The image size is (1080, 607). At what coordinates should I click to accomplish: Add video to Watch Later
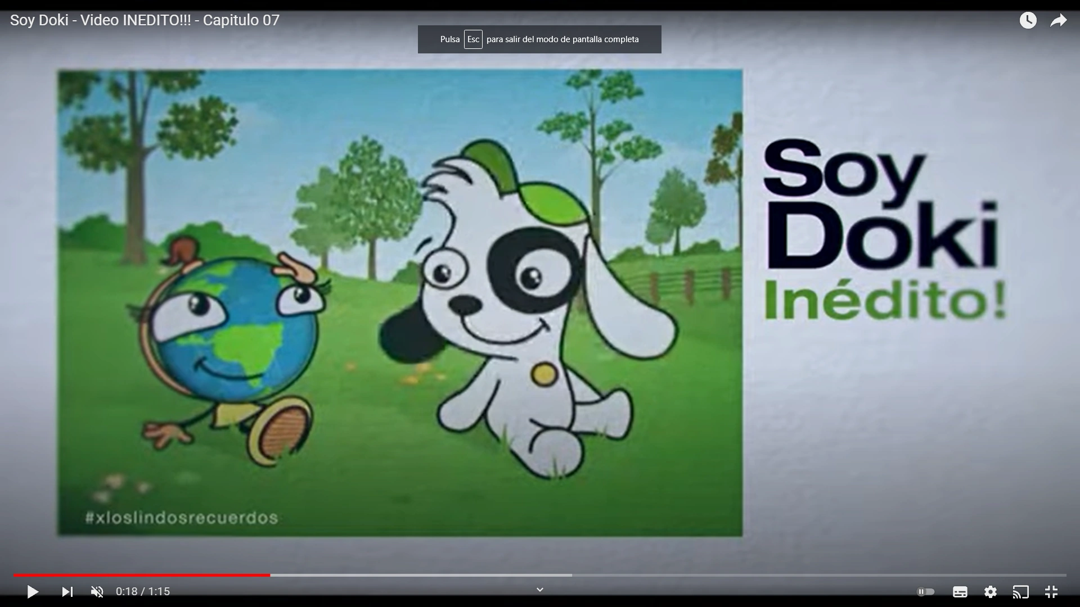(x=1028, y=20)
